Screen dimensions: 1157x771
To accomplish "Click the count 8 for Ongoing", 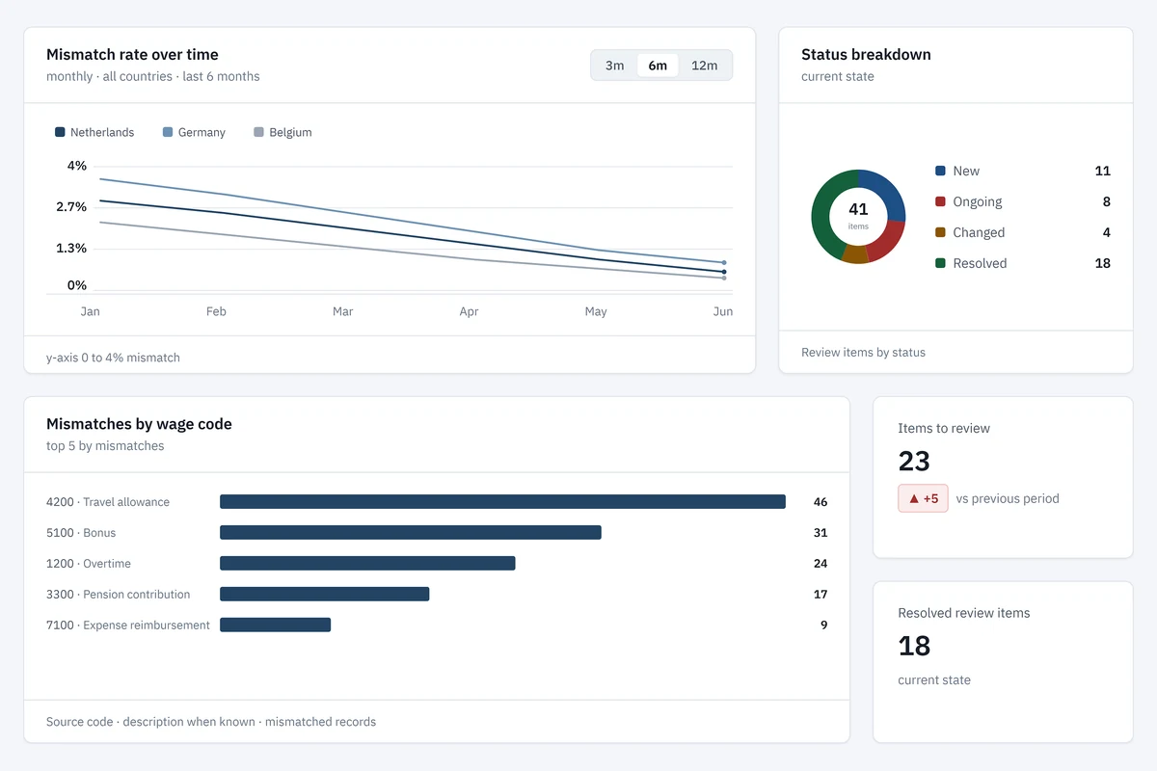I will click(x=1107, y=201).
